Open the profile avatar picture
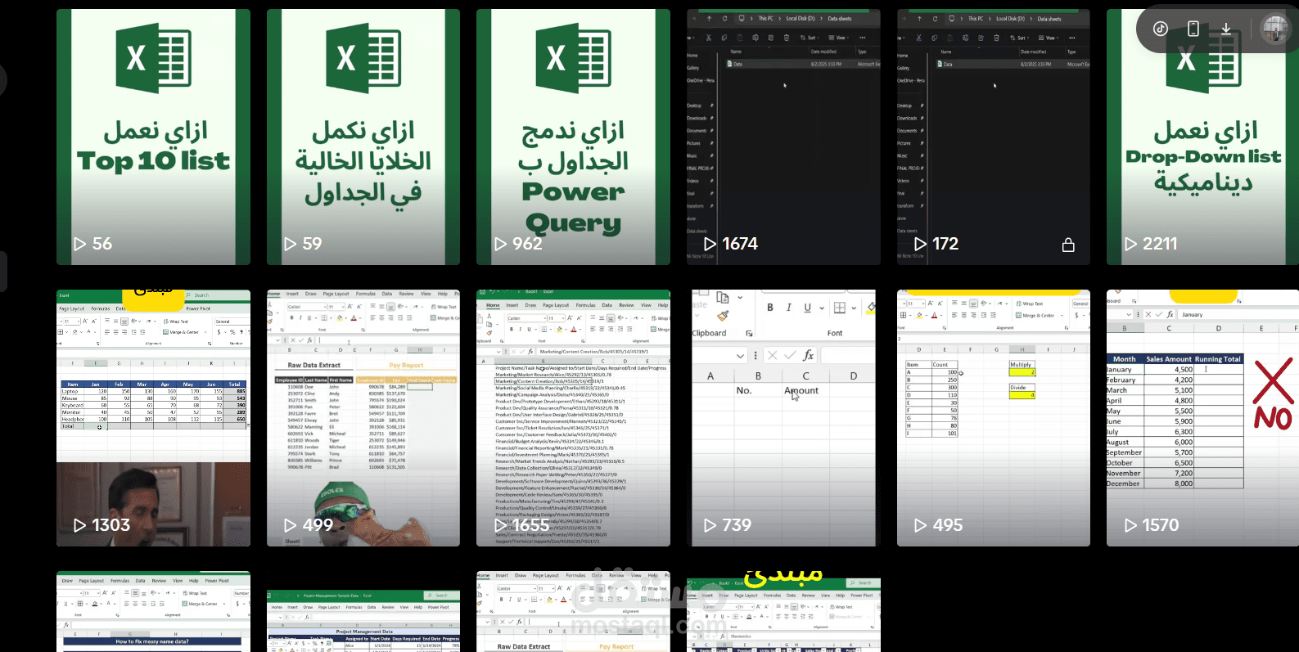Image resolution: width=1299 pixels, height=652 pixels. [1274, 29]
